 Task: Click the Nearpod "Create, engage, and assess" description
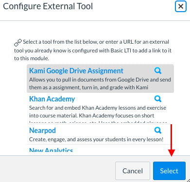(96, 139)
